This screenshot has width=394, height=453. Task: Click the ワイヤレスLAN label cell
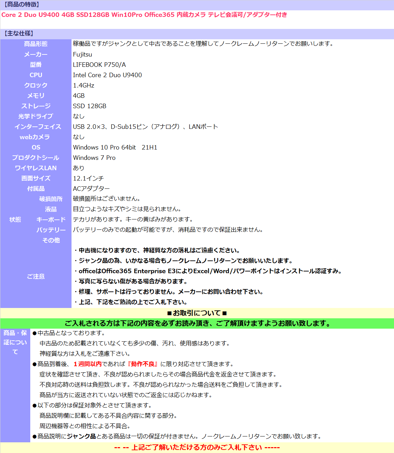[36, 168]
